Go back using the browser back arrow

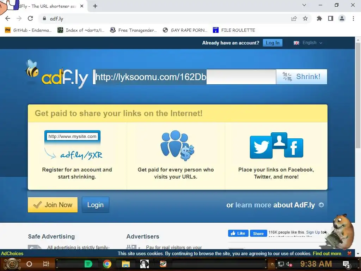(8, 18)
